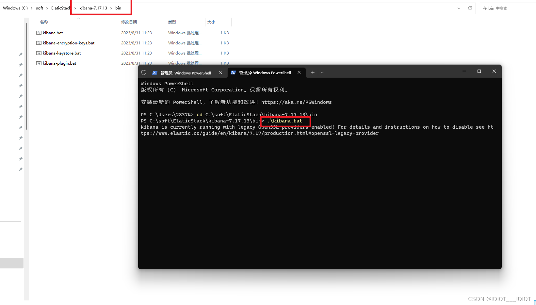
Task: Go to ElaticStack folder in breadcrumb
Action: coord(61,8)
